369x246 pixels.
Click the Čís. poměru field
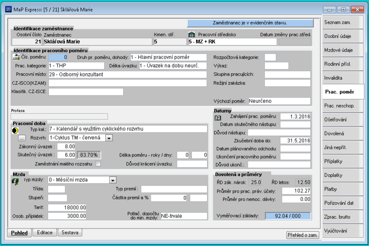[x=58, y=57]
